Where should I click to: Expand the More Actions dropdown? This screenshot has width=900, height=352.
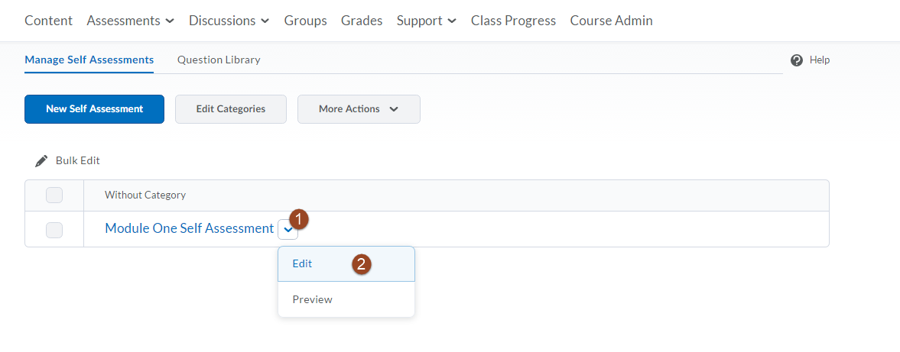[x=359, y=109]
